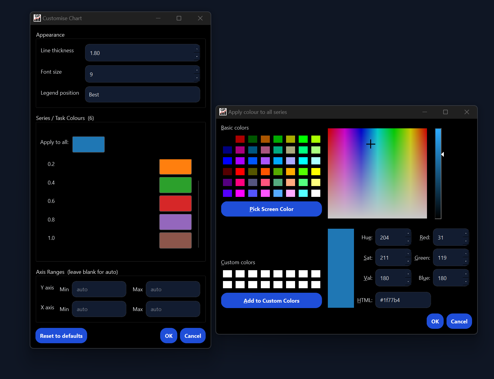Click purple colour swatch for series 0.8
The height and width of the screenshot is (379, 494).
[x=175, y=222]
